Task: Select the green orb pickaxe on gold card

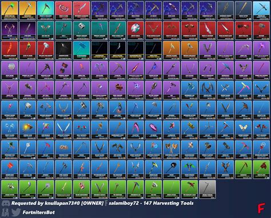Action: click(10, 10)
